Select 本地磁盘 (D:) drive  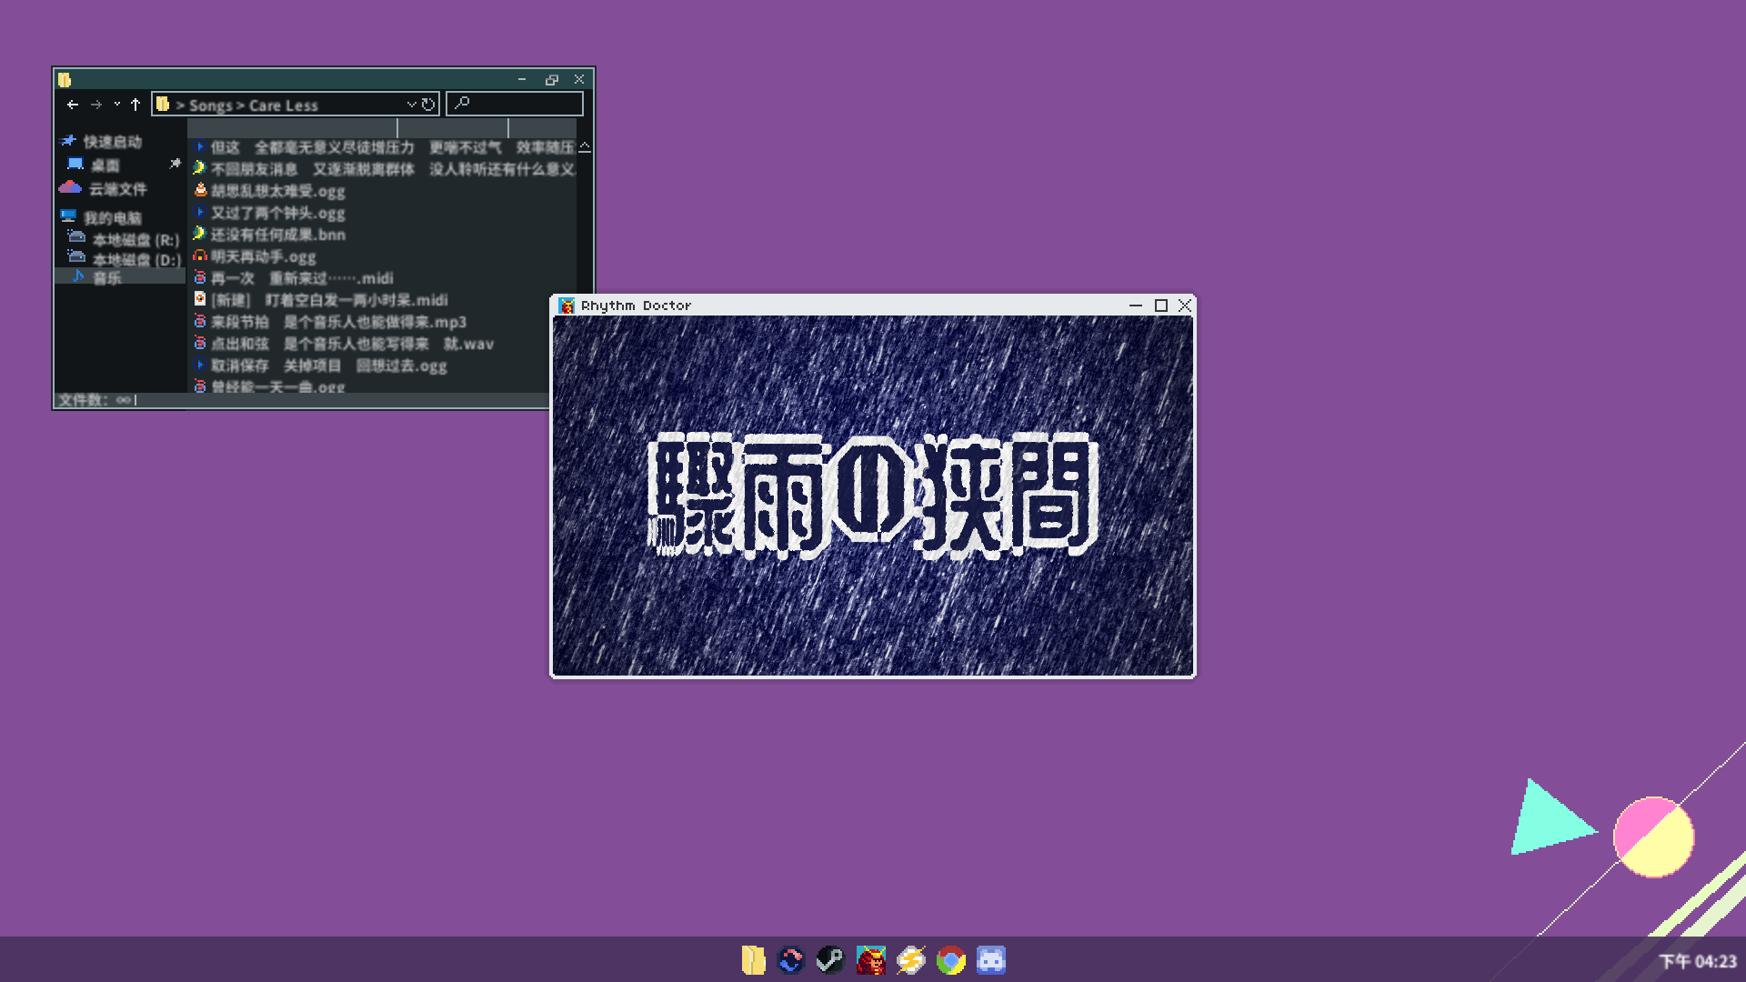coord(136,260)
